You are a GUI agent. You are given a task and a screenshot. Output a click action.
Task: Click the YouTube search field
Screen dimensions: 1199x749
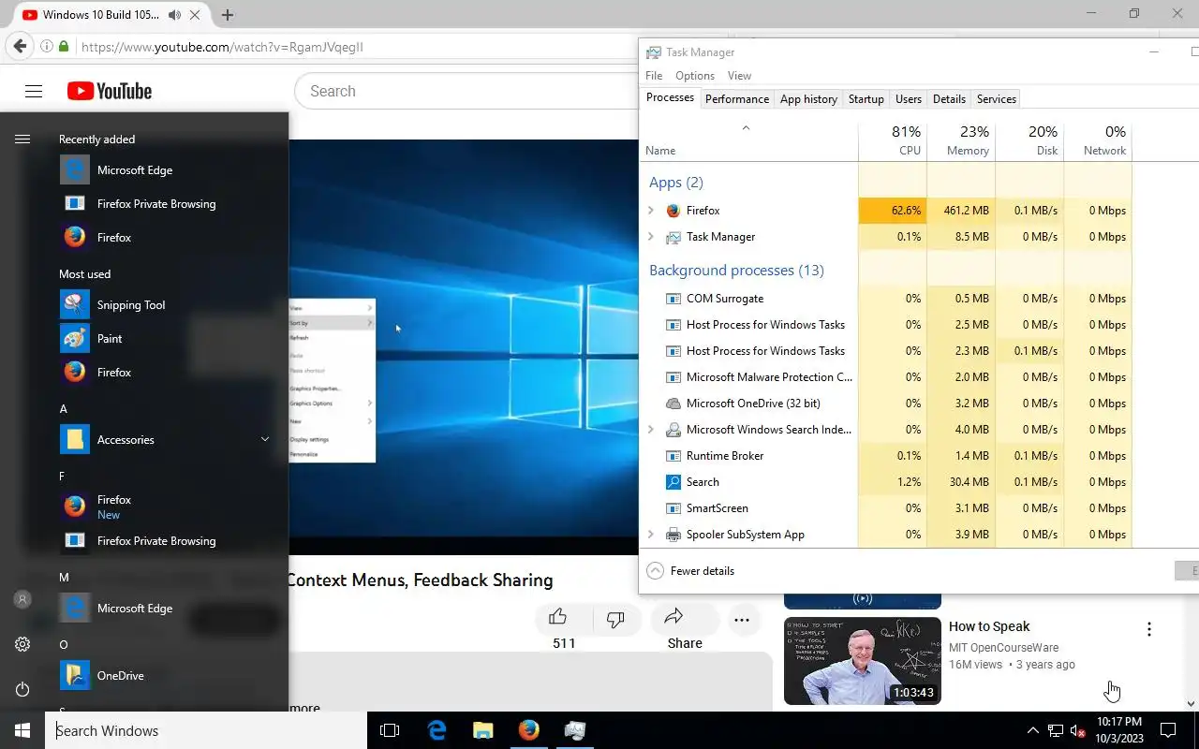click(x=468, y=91)
